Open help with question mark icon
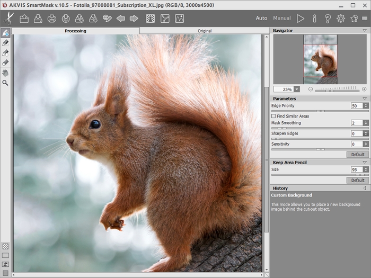Image resolution: width=371 pixels, height=278 pixels. [328, 19]
